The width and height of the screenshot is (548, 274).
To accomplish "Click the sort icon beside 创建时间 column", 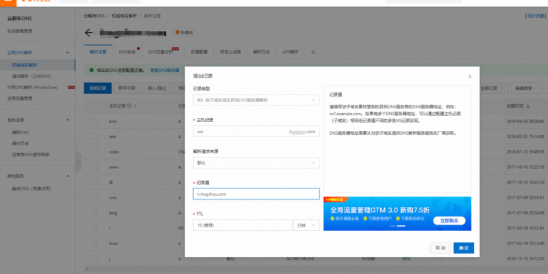I will 526,106.
